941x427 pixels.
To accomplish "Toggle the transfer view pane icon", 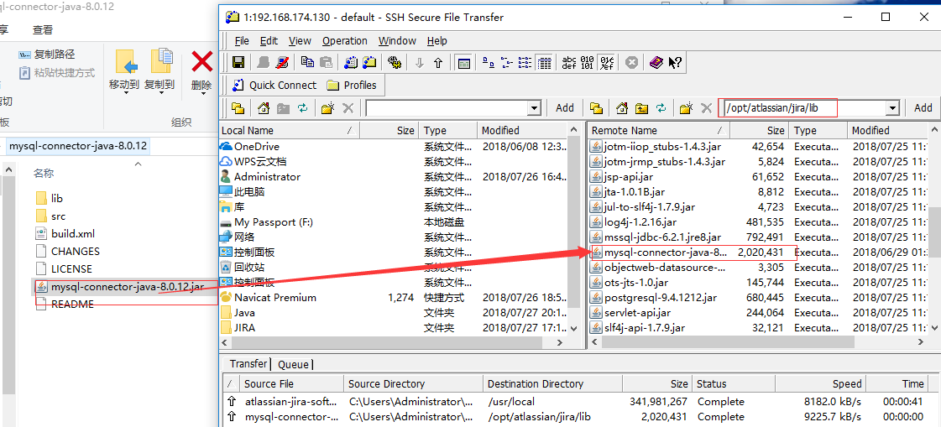I will tap(463, 62).
